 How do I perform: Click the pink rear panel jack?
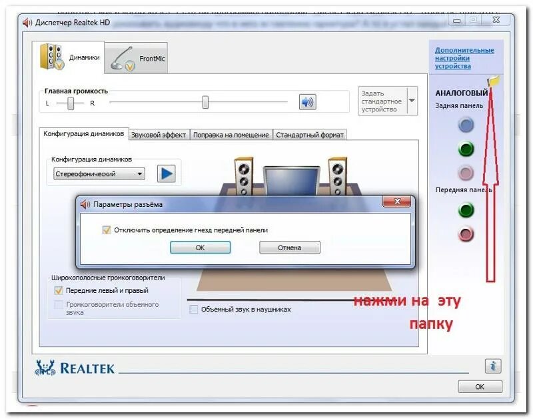[x=466, y=173]
